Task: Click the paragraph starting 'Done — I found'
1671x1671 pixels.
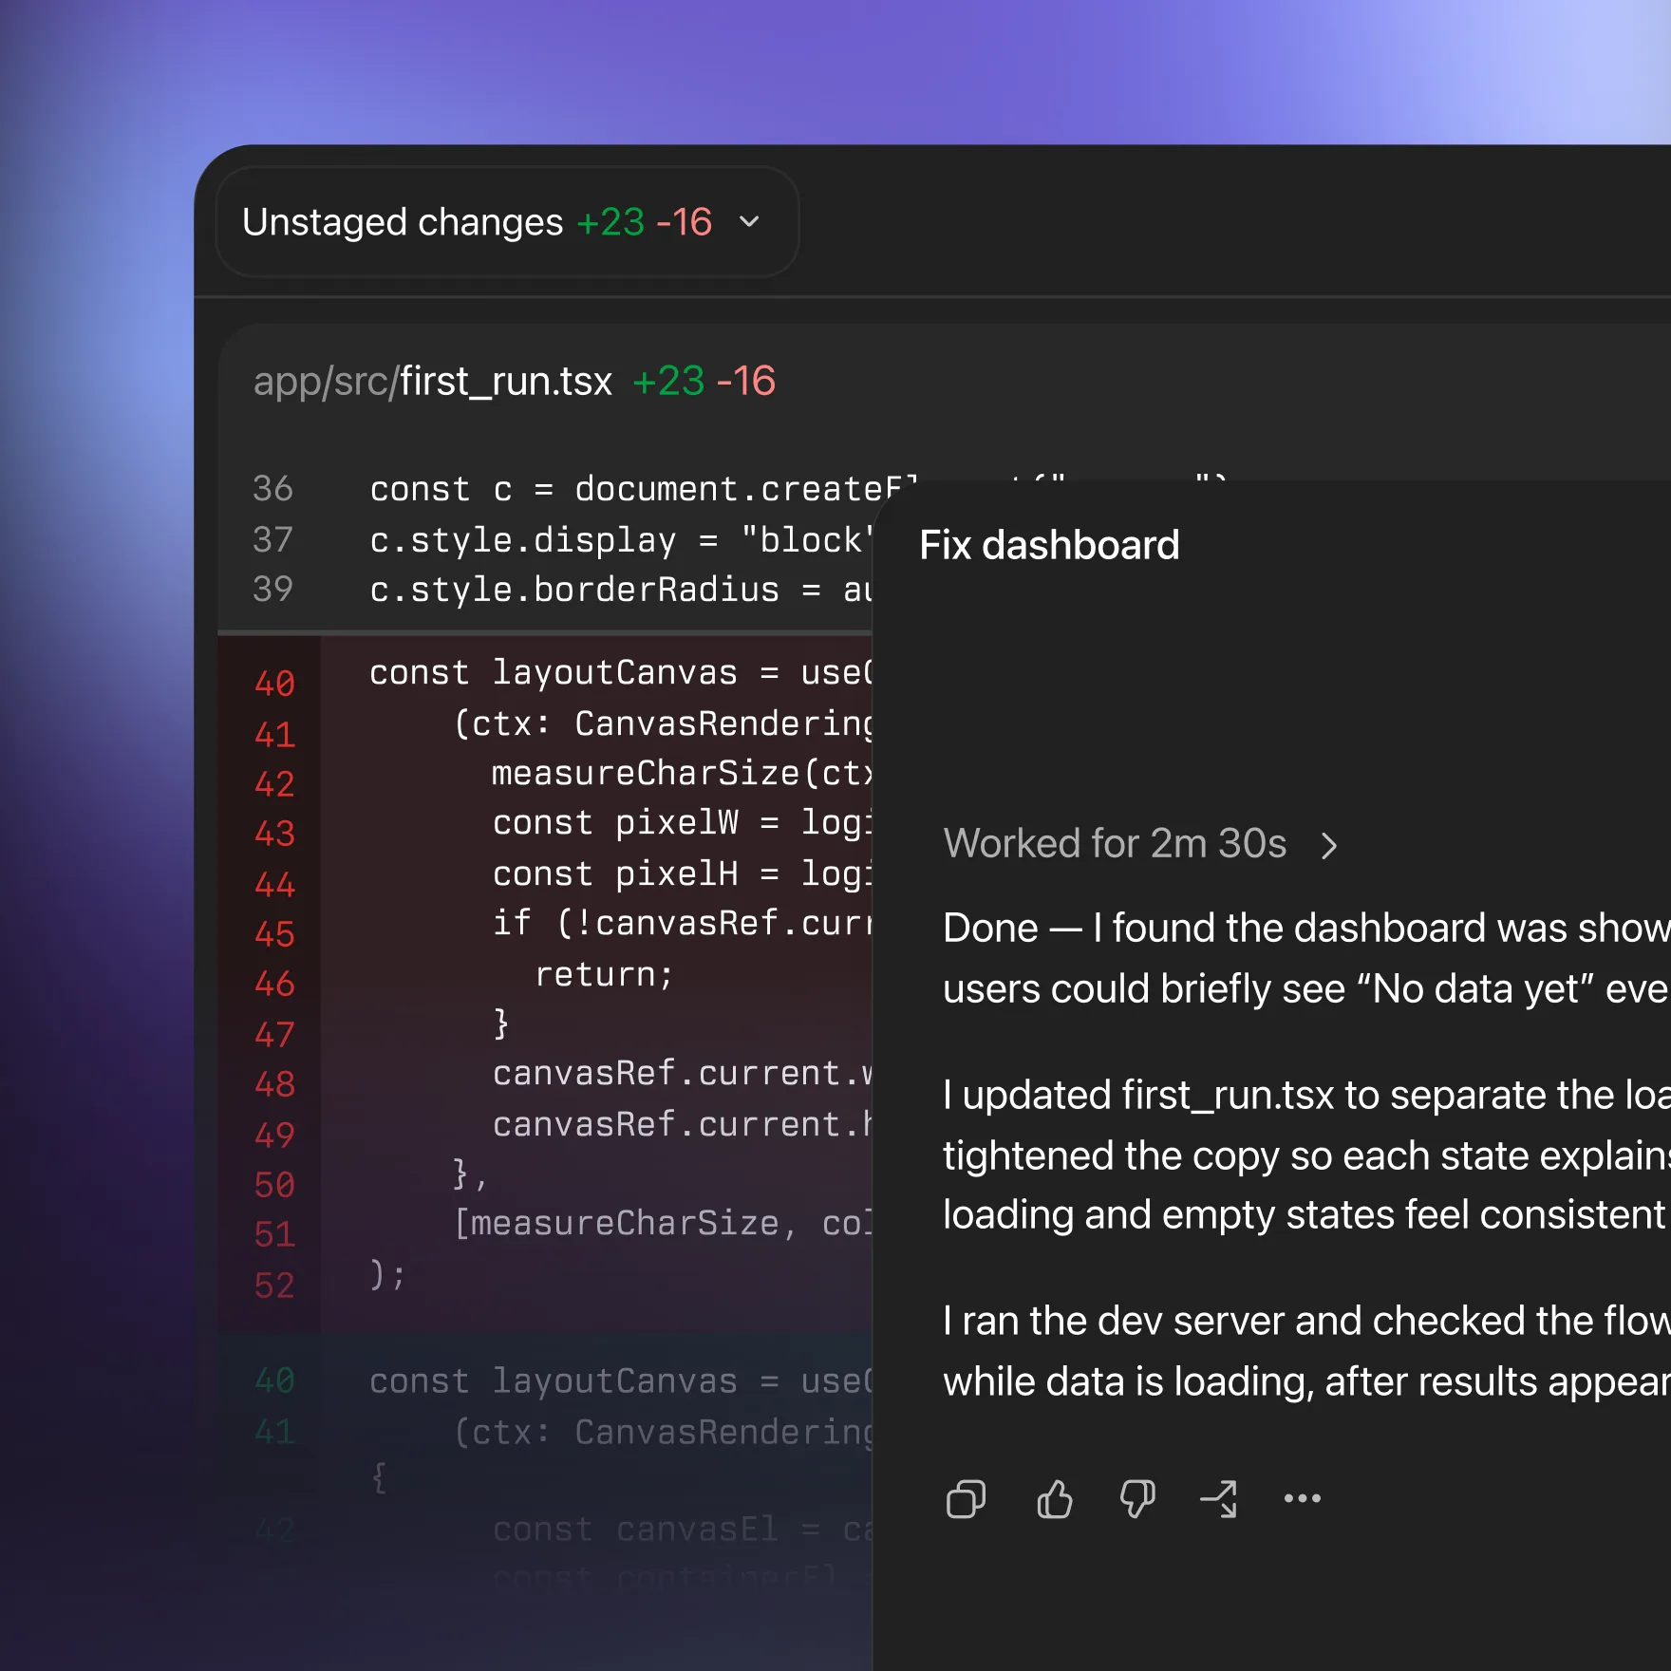Action: point(1306,958)
